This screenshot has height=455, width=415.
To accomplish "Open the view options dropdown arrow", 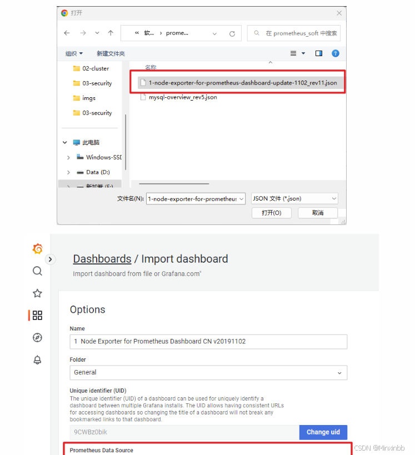I will tap(303, 53).
